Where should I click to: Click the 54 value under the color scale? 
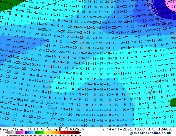tap(80, 135)
